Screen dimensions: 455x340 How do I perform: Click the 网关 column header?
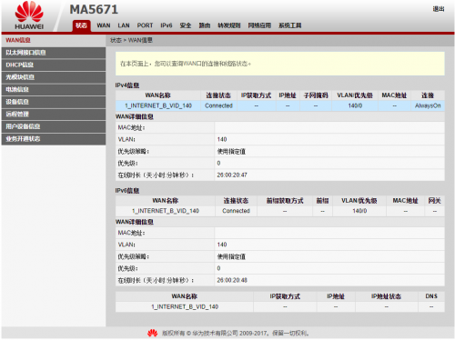(435, 201)
